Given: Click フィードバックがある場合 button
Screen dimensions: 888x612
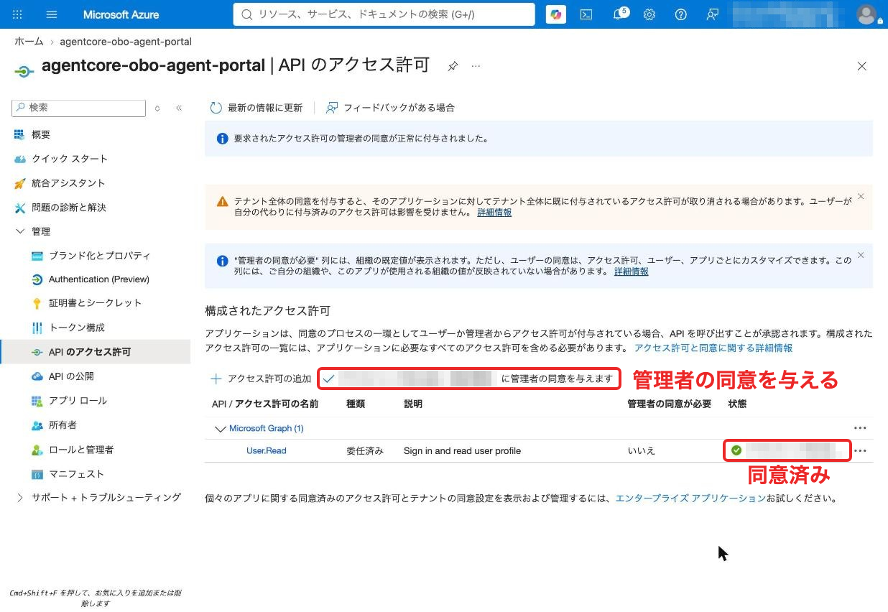Looking at the screenshot, I should (x=390, y=108).
